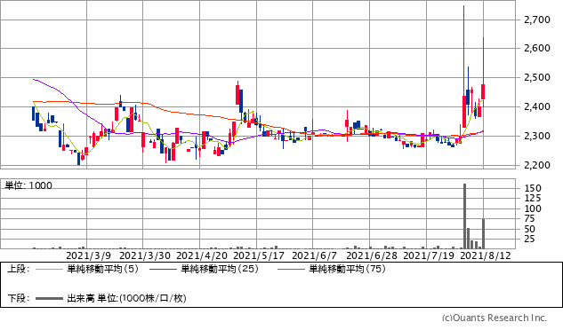The width and height of the screenshot is (563, 330).
Task: Click the 150 volume axis label
Action: 533,188
